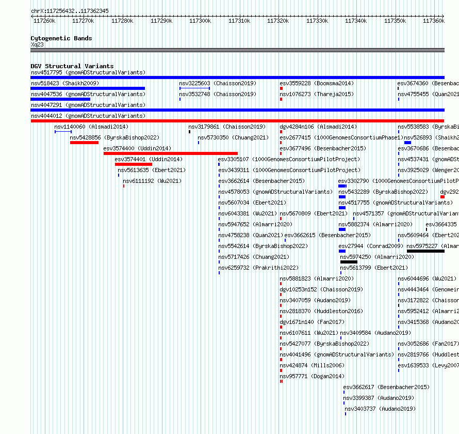Select nsv5947652 (Almarri2020) label
This screenshot has height=434, width=459.
point(255,224)
